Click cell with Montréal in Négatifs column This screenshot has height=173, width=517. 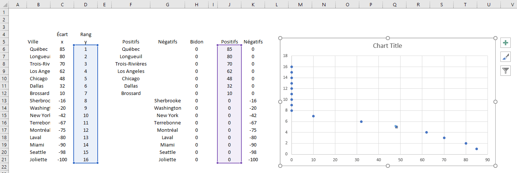click(167, 130)
